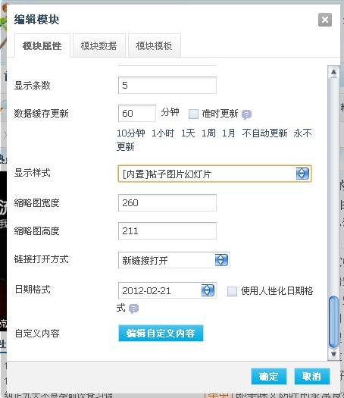Open the 显示样式 dropdown

214,174
